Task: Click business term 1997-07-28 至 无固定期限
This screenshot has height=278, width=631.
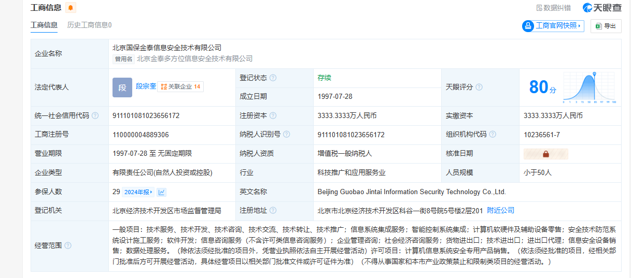Action: coord(152,153)
